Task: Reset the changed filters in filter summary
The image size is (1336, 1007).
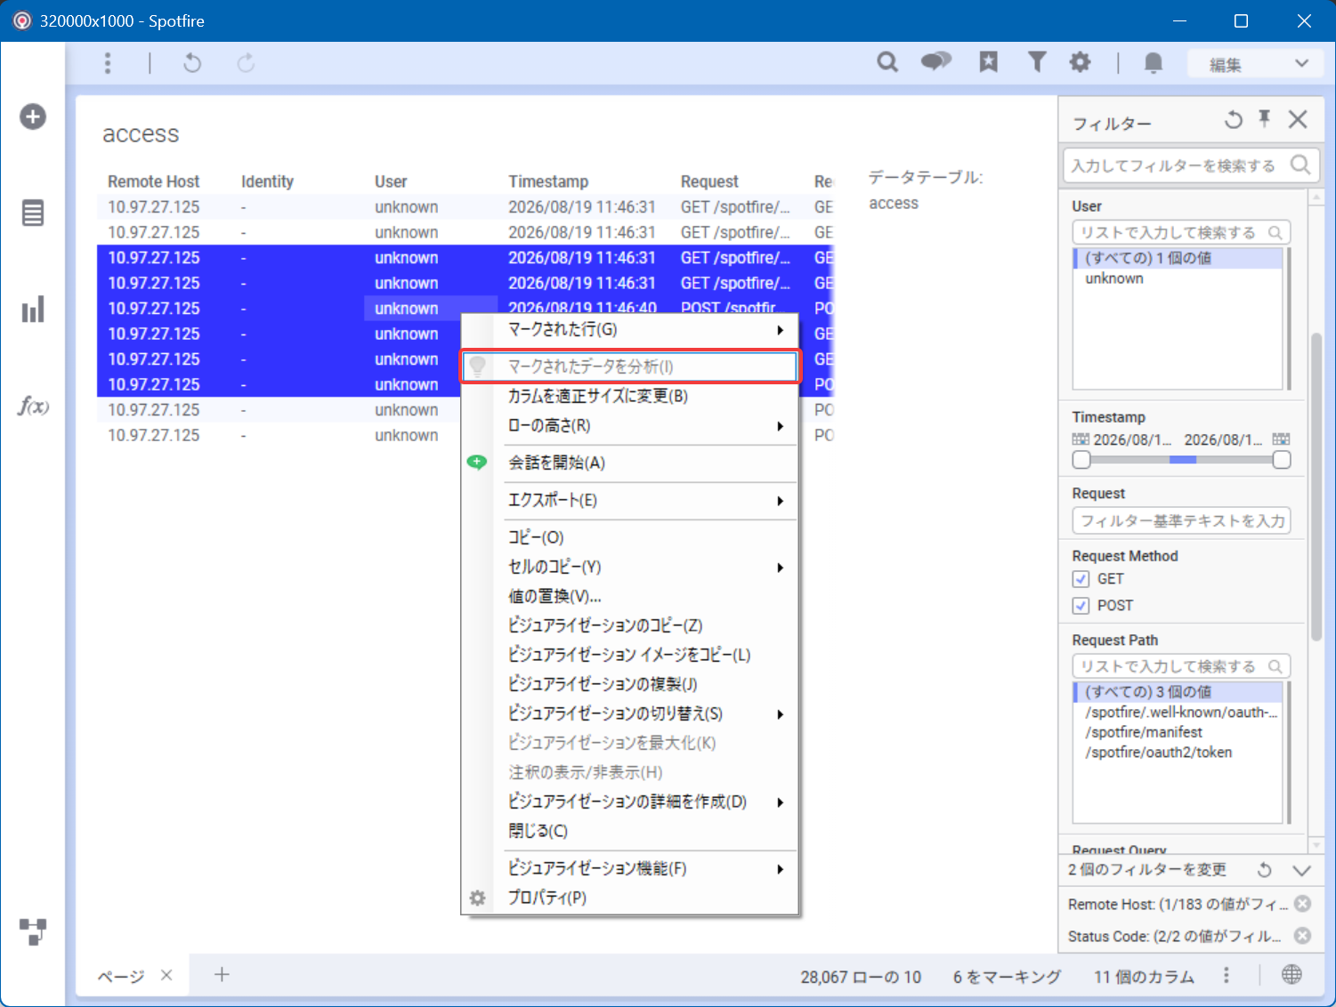Action: tap(1265, 870)
